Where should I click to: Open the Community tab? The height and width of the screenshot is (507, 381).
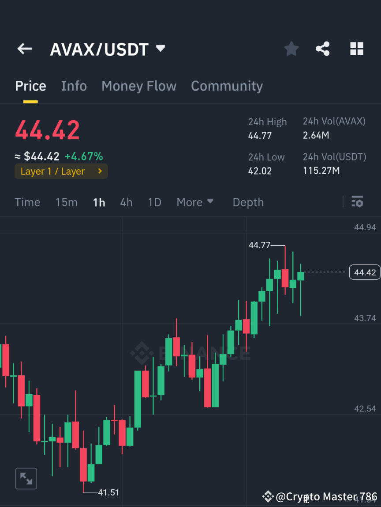227,86
